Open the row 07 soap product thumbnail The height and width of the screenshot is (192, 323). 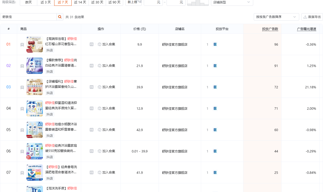coord(35,172)
